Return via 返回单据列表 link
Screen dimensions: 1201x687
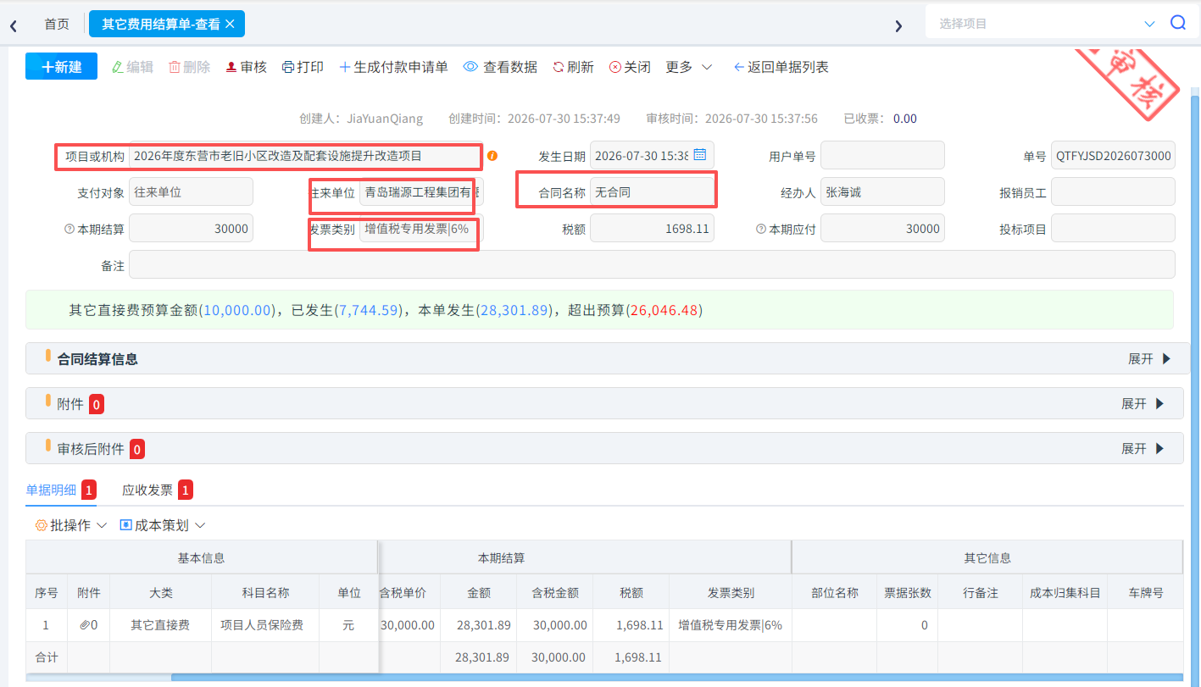(x=781, y=67)
